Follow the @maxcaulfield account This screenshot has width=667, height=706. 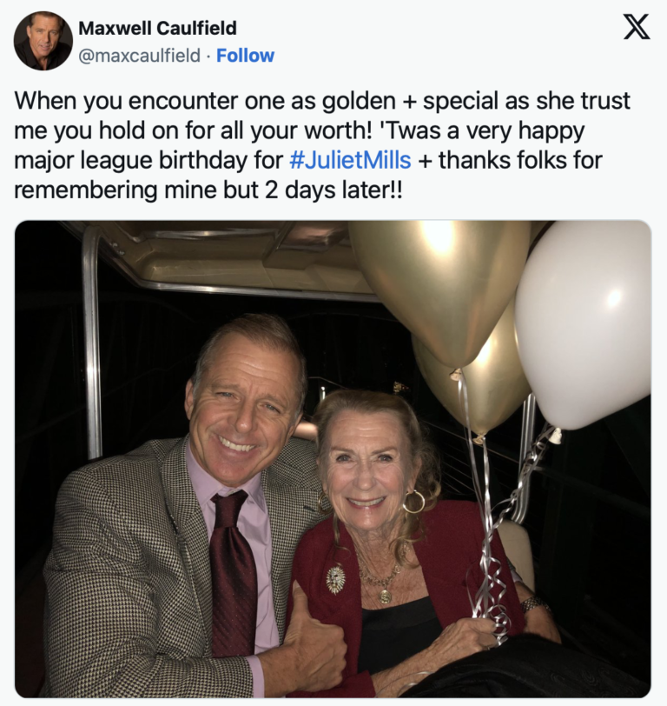tap(245, 56)
